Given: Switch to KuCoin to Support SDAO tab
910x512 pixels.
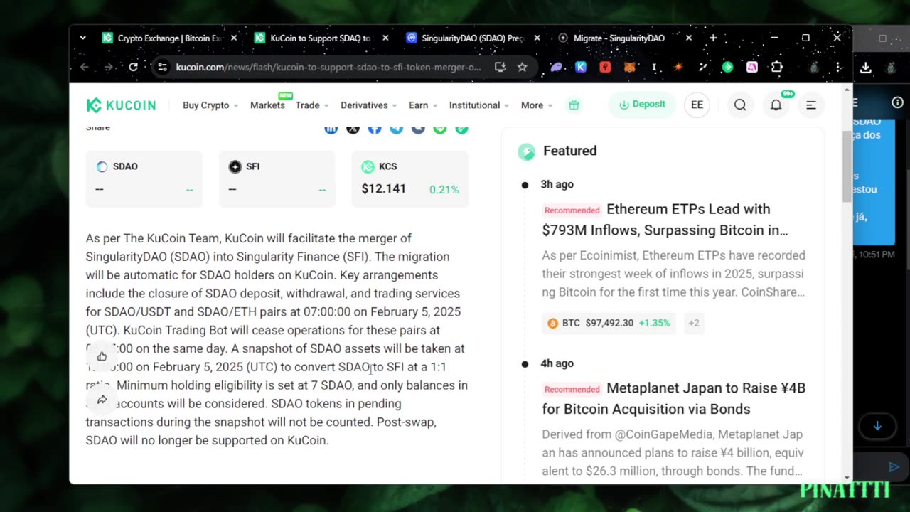Looking at the screenshot, I should [x=321, y=38].
